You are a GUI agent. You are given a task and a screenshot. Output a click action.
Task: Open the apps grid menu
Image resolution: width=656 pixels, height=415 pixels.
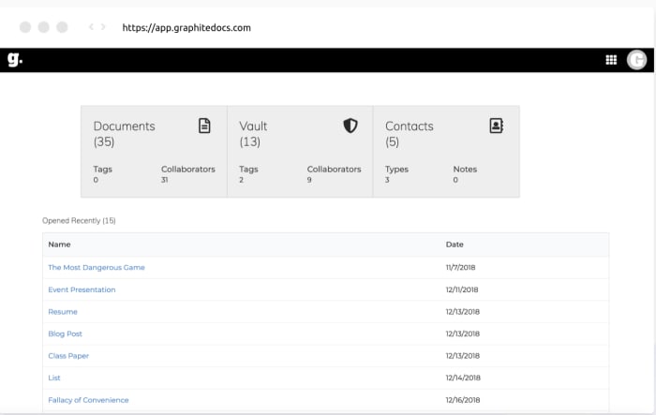coord(611,60)
